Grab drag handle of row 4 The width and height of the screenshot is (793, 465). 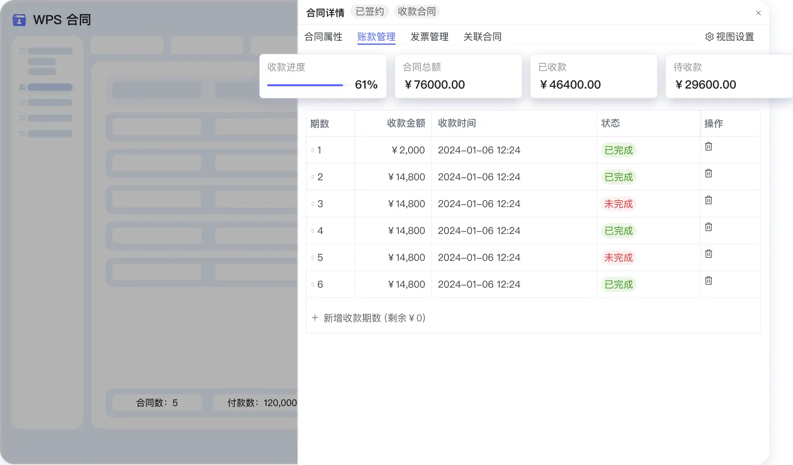click(313, 231)
